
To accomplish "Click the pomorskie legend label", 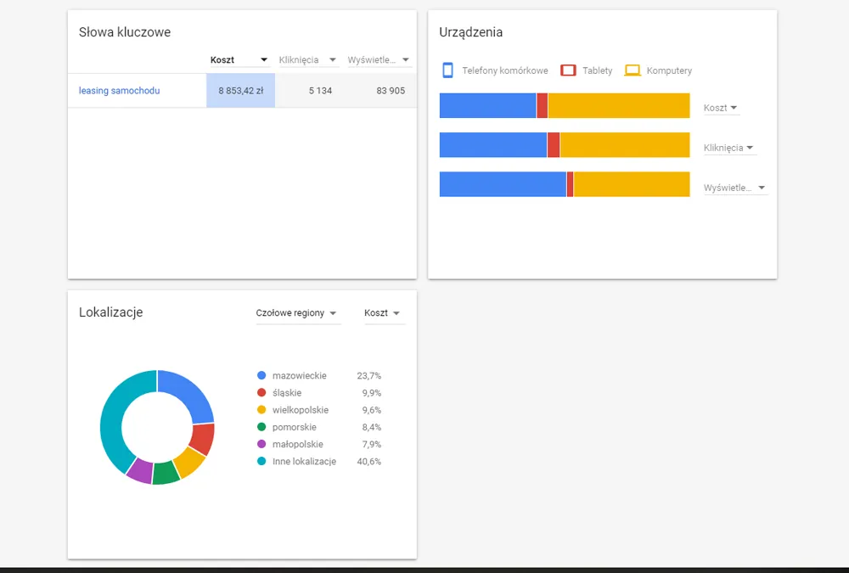I will 294,427.
